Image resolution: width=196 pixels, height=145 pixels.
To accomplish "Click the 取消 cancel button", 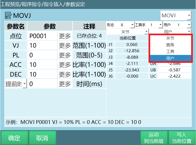I will click(42, 138).
